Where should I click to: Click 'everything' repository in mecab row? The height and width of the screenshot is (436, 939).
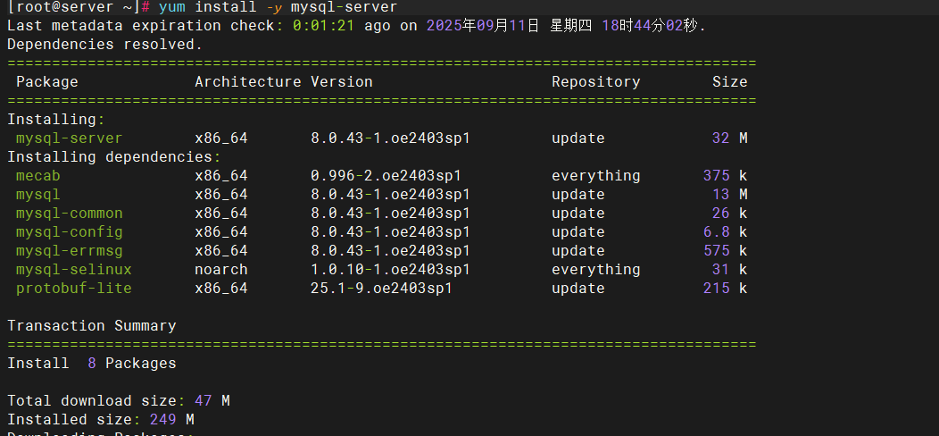pos(596,176)
